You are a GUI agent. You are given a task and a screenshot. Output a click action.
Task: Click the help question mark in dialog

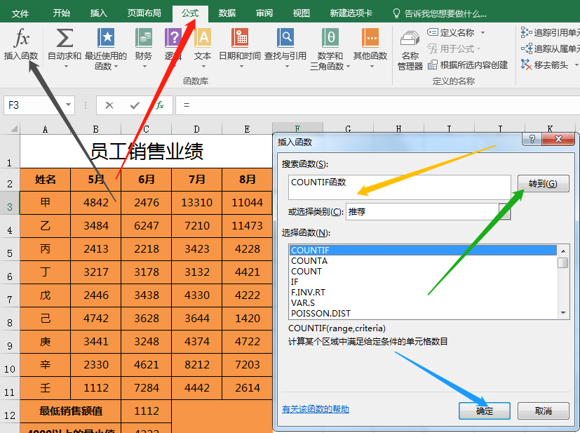[532, 139]
